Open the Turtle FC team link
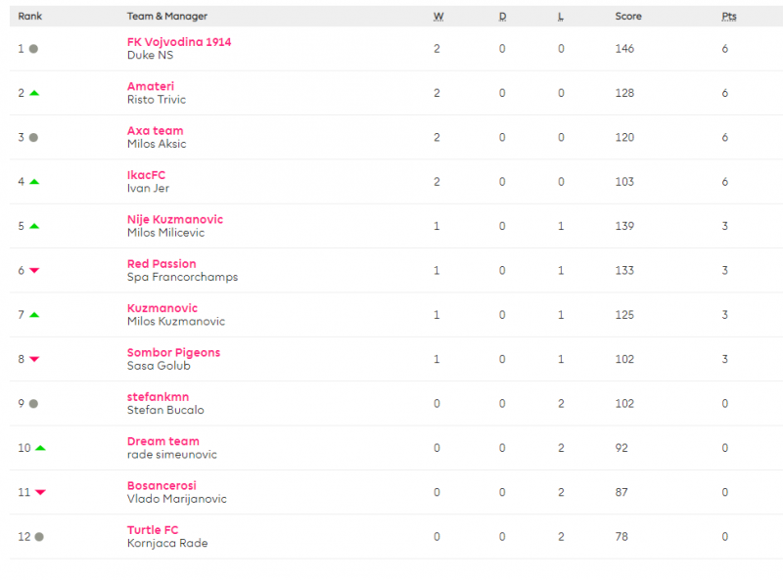The image size is (783, 580). point(153,530)
